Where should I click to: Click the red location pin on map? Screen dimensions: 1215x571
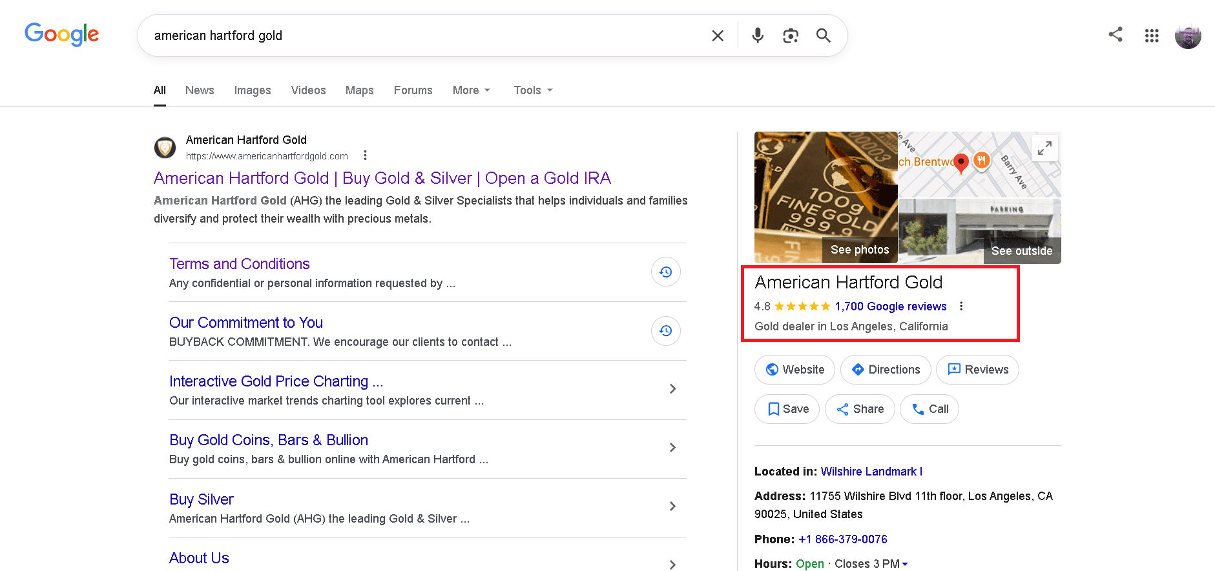[961, 163]
